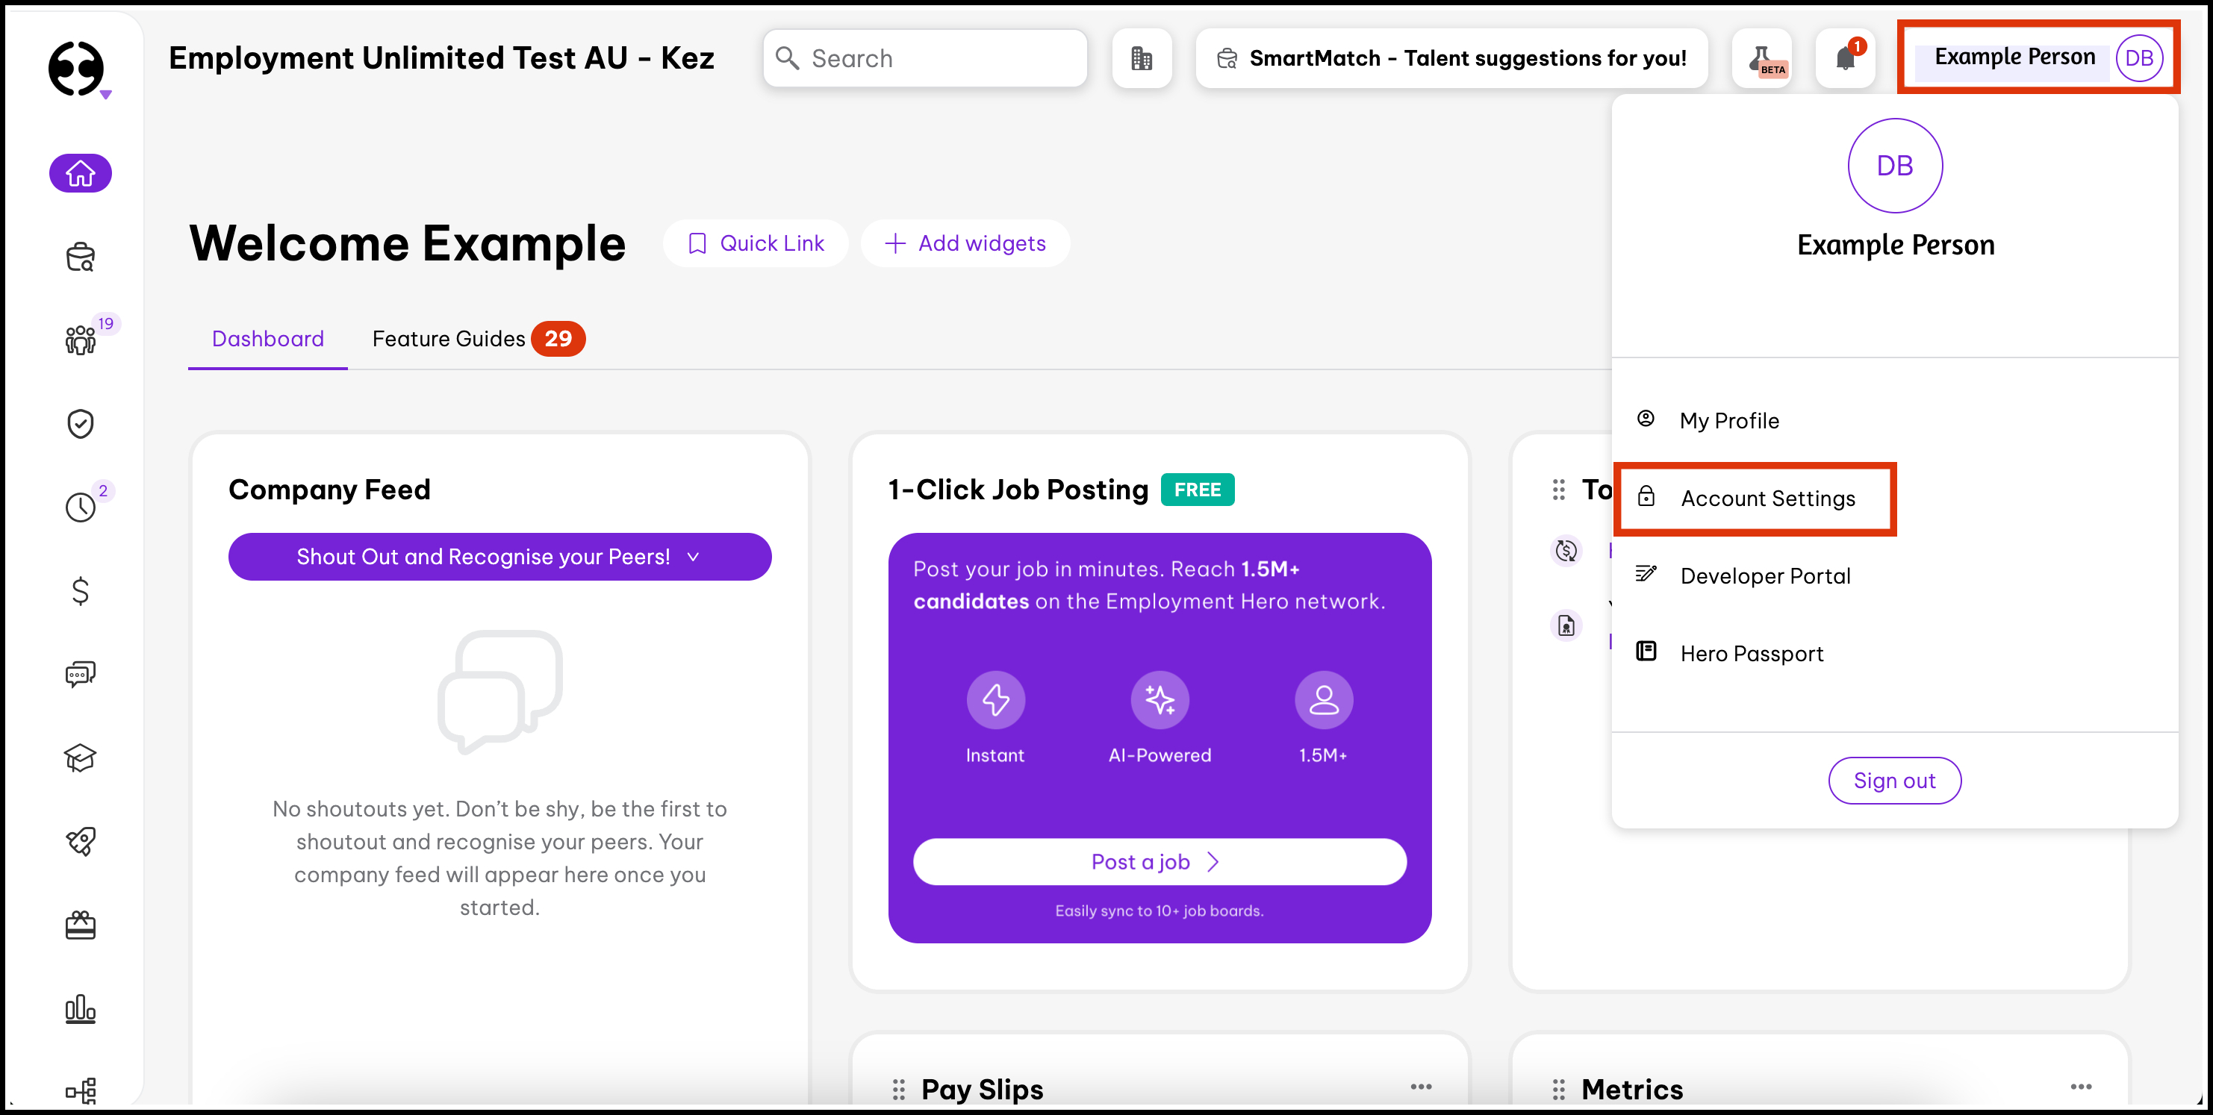Open Developer Portal from the user menu
Image resolution: width=2213 pixels, height=1115 pixels.
1764,575
